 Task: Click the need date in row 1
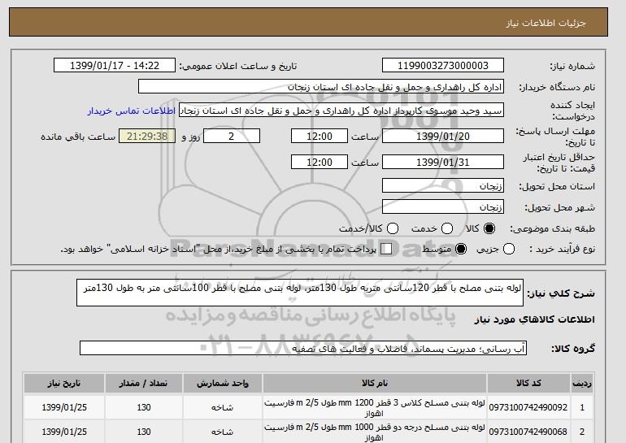coord(64,407)
